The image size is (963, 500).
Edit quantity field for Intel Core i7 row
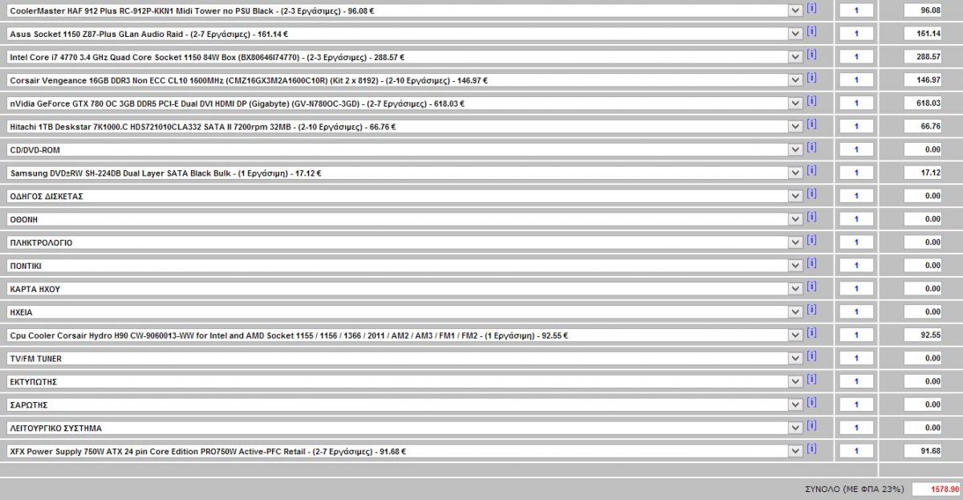coord(856,57)
